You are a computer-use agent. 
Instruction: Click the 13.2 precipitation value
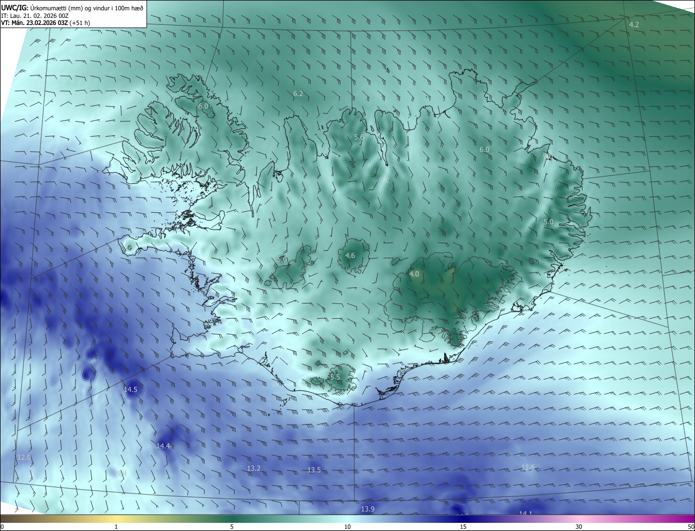pos(254,469)
